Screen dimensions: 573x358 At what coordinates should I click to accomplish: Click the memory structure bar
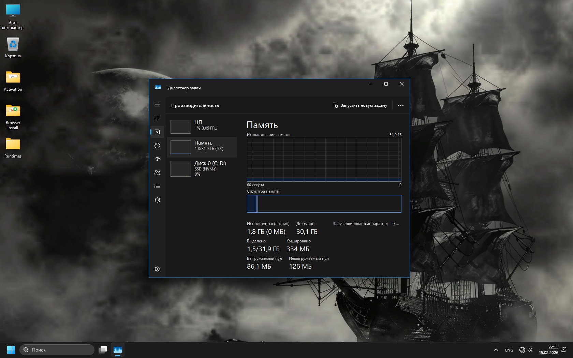point(324,204)
